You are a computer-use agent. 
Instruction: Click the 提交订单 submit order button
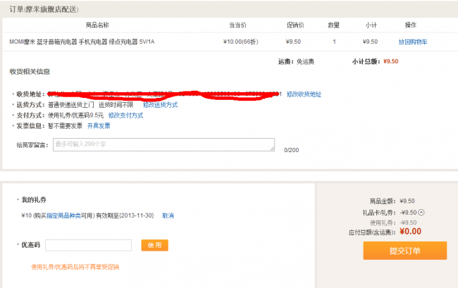click(404, 251)
